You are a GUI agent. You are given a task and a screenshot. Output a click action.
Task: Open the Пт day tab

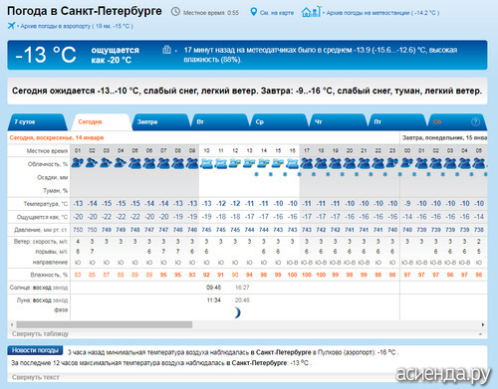click(396, 122)
